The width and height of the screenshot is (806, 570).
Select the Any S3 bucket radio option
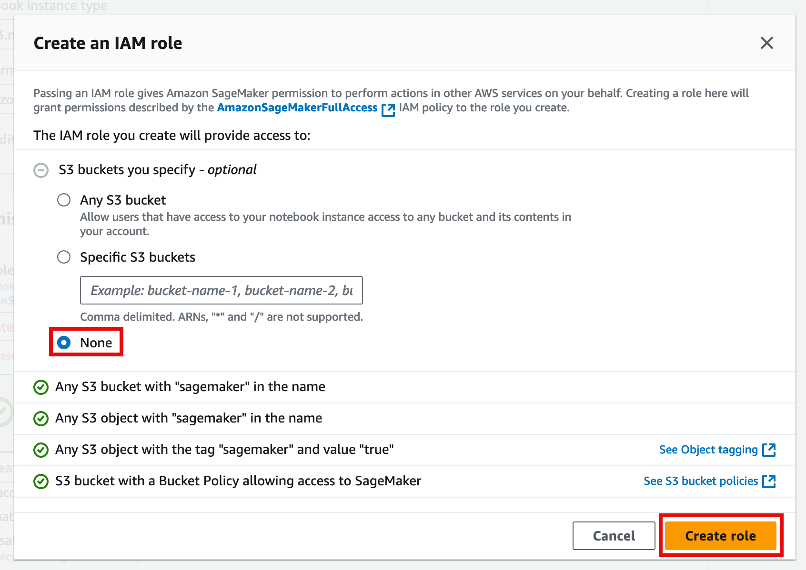tap(64, 200)
